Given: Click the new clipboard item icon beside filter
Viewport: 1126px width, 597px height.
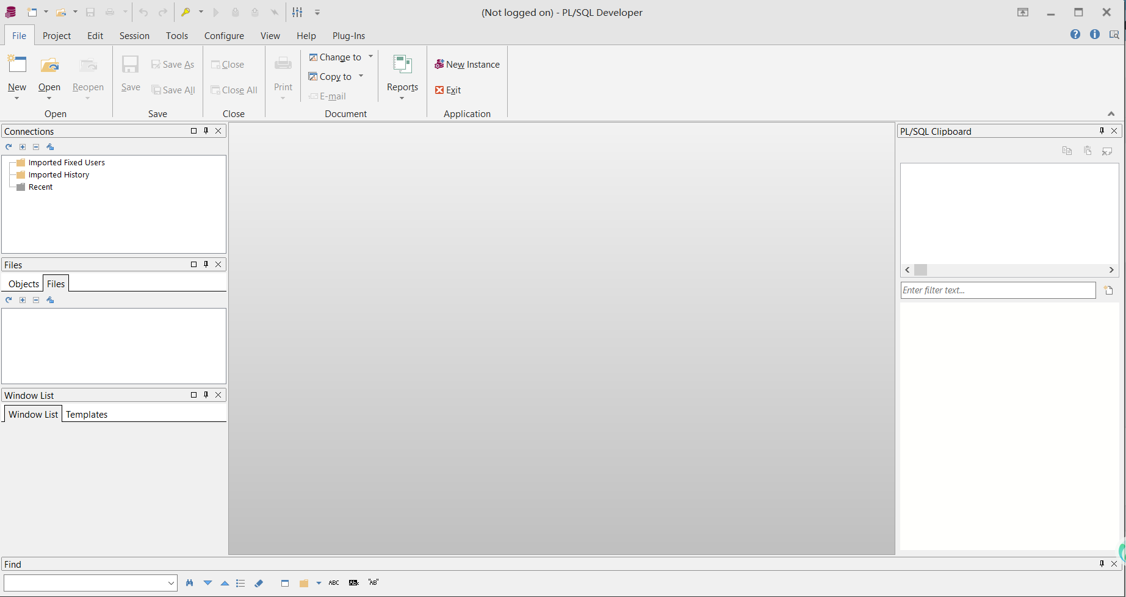Looking at the screenshot, I should click(1109, 290).
